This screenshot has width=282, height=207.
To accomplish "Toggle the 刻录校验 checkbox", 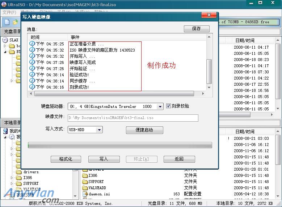I will [x=169, y=106].
